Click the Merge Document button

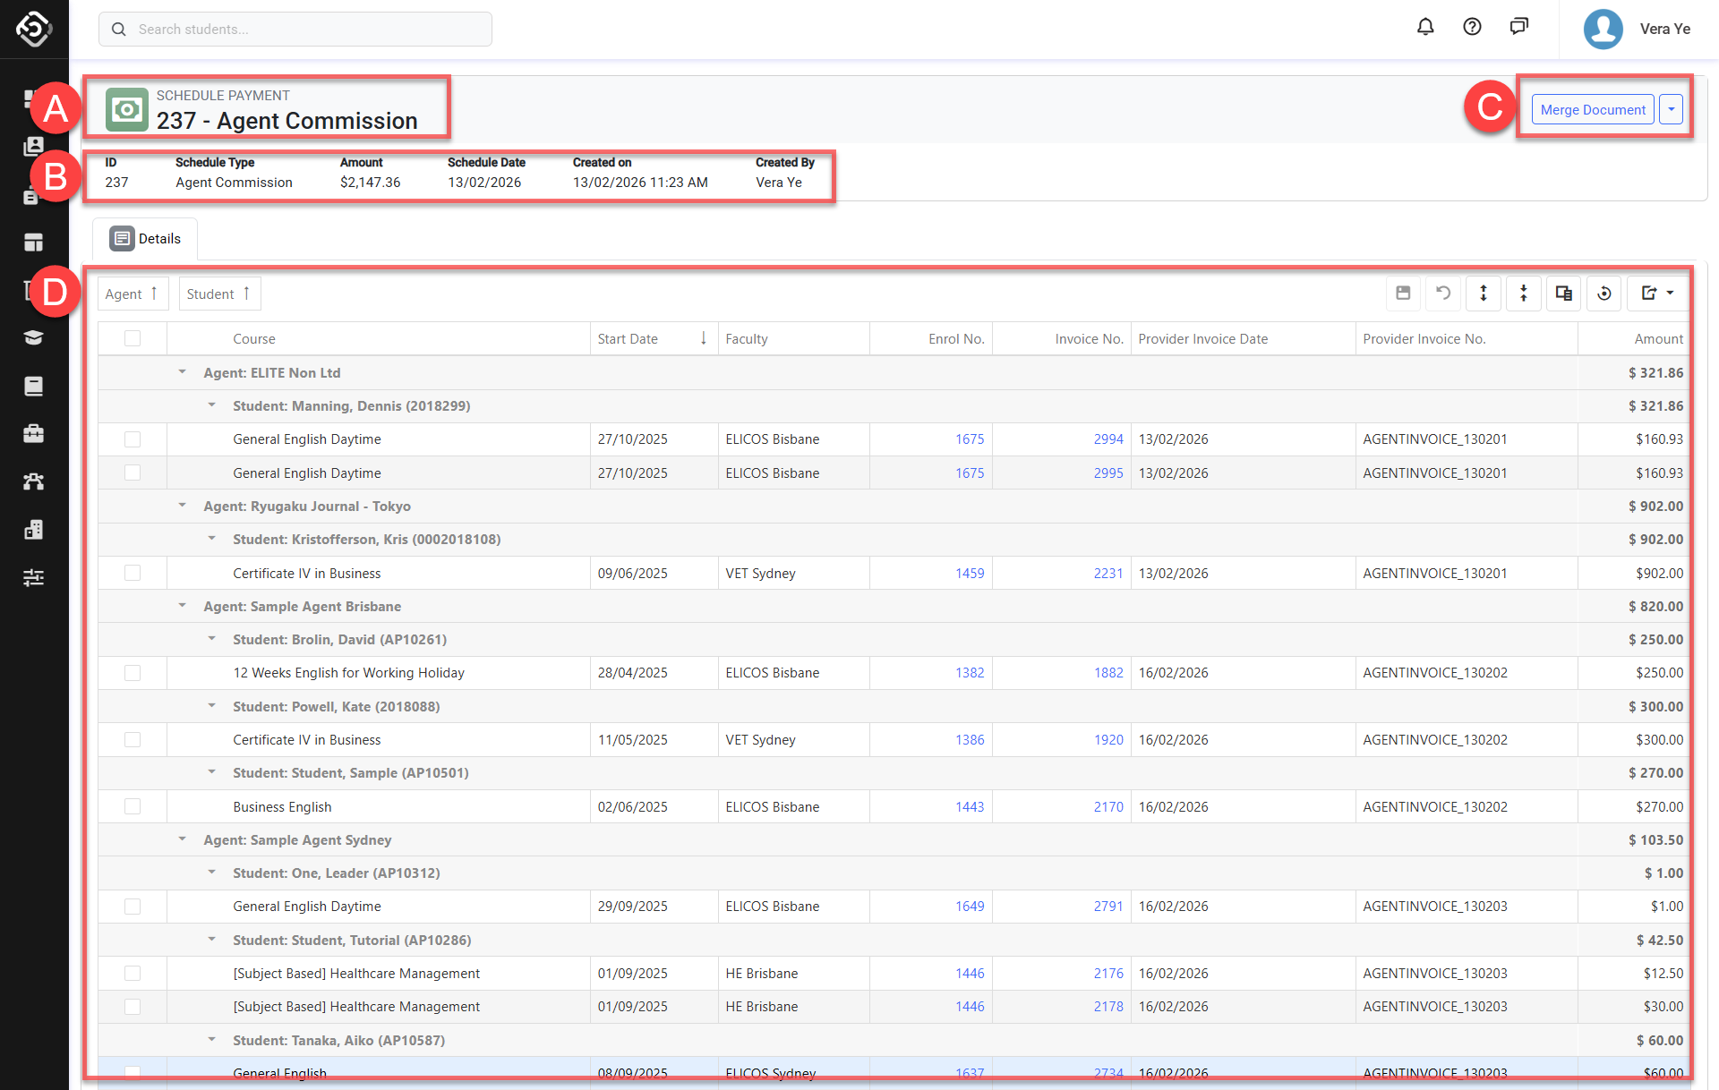point(1592,109)
